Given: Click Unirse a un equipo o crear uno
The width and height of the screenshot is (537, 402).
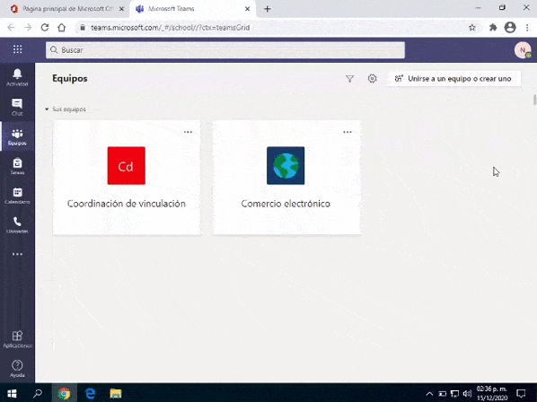Looking at the screenshot, I should [x=454, y=79].
